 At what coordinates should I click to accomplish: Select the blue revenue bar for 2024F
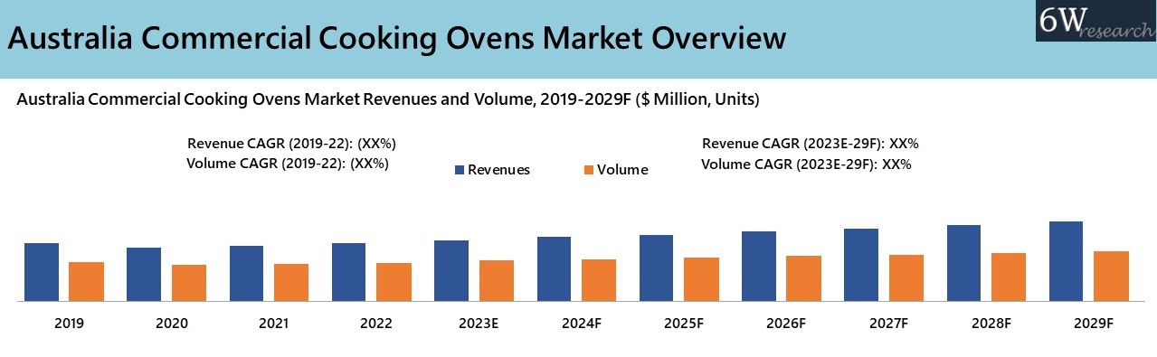click(x=555, y=268)
